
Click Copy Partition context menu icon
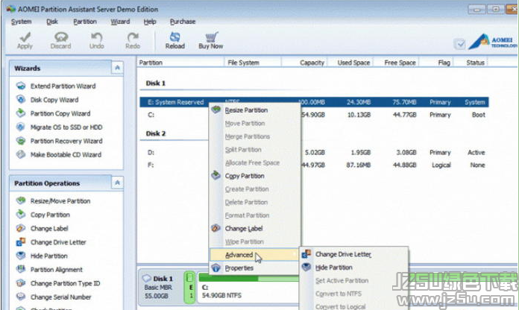pyautogui.click(x=216, y=175)
